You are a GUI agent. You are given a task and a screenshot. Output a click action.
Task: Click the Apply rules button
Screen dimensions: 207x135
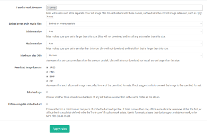60,129
